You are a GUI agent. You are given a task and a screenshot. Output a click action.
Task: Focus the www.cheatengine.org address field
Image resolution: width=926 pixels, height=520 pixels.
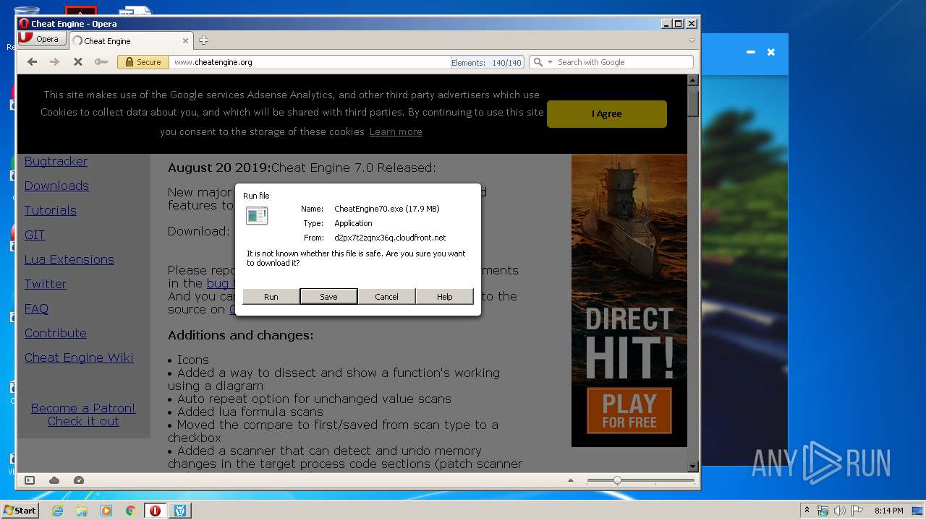(x=310, y=62)
